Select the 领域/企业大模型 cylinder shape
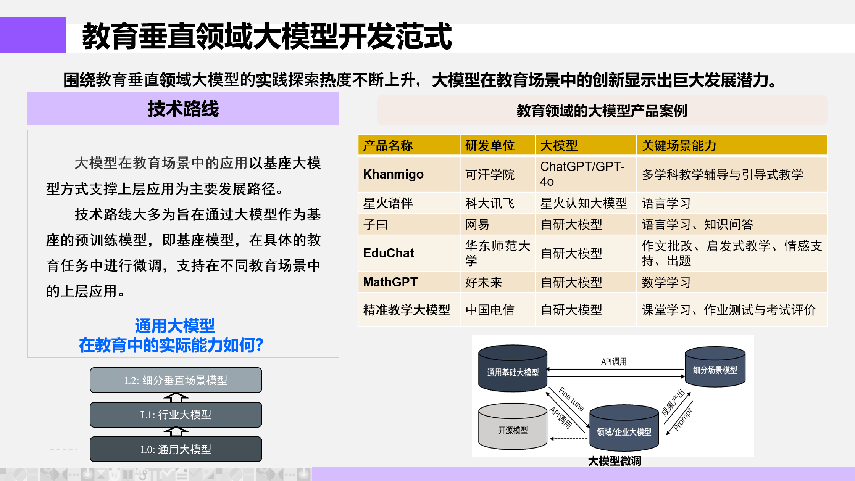The image size is (855, 481). pyautogui.click(x=624, y=428)
